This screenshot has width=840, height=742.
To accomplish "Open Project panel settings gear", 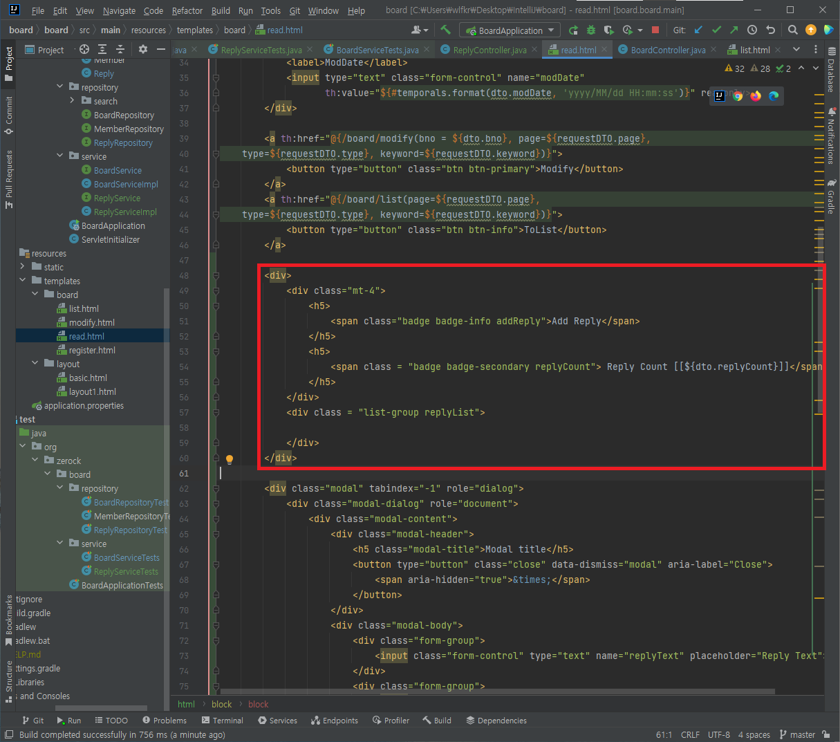I will point(143,49).
